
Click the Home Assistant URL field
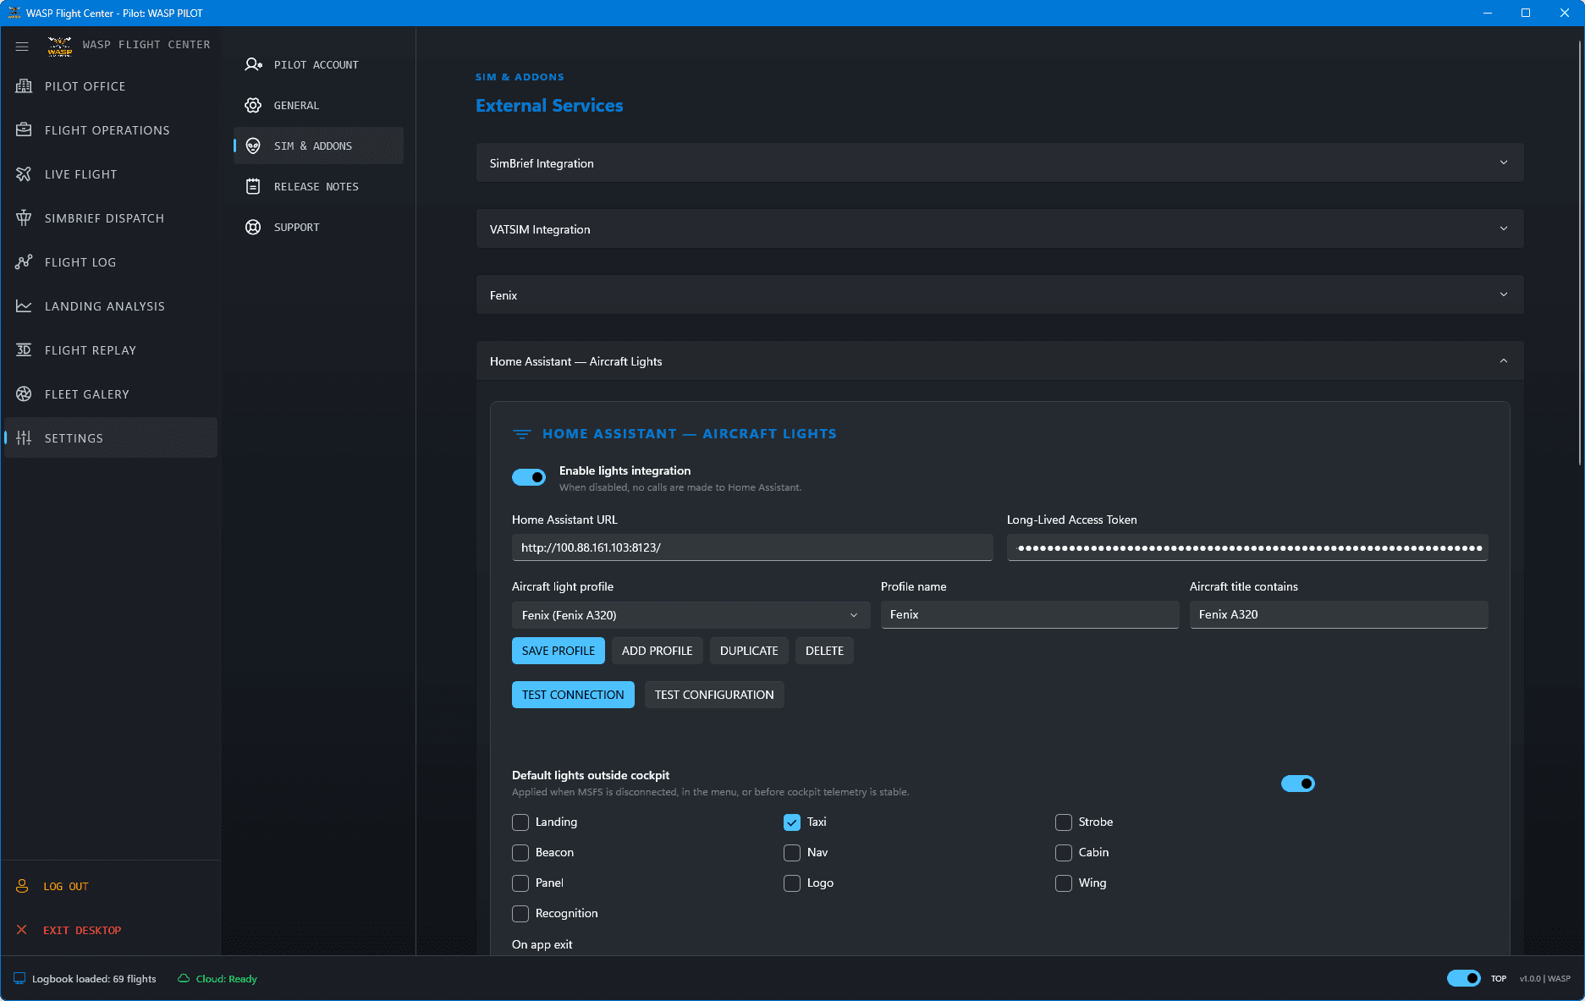point(752,547)
